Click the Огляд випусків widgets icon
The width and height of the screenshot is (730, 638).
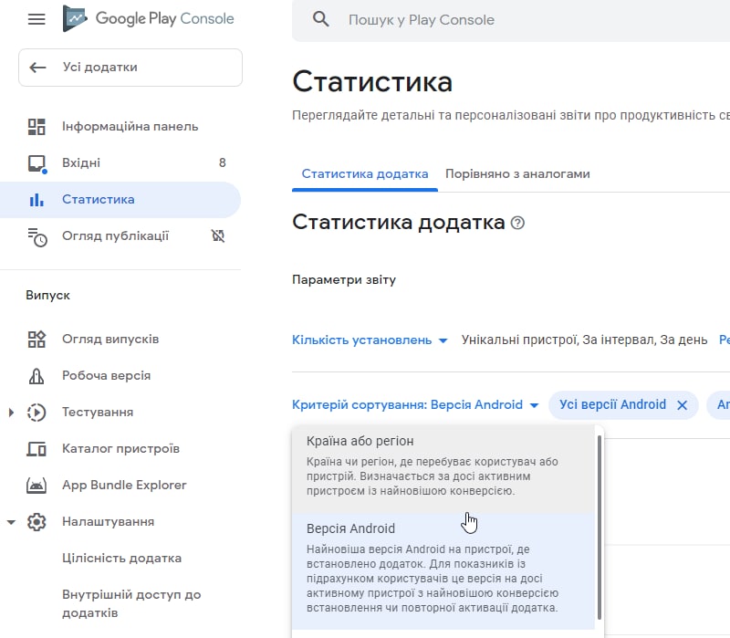pyautogui.click(x=36, y=339)
